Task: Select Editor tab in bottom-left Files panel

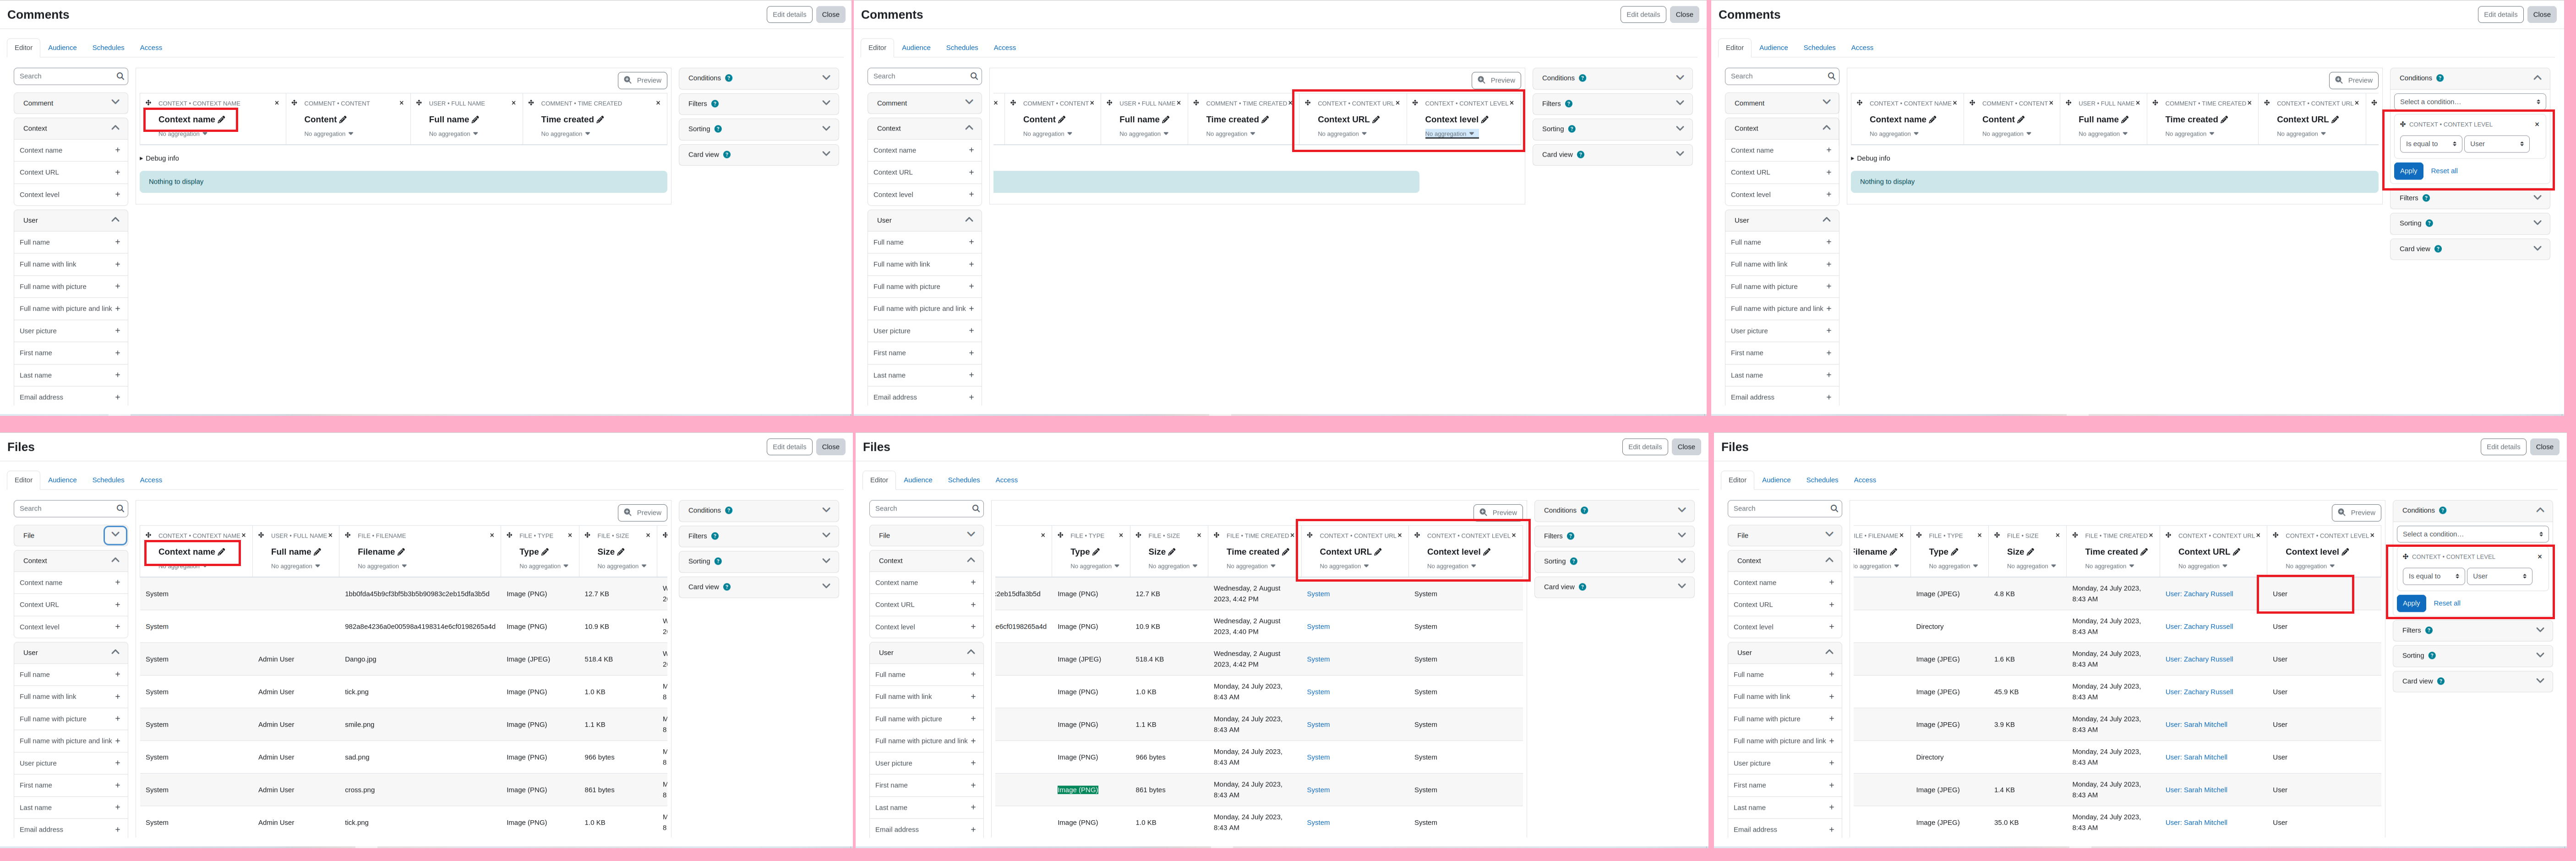Action: point(24,480)
